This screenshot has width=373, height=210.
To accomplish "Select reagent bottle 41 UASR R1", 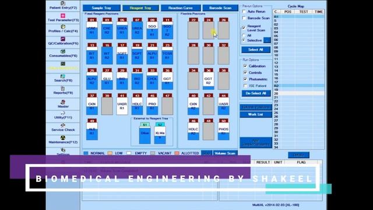I will point(122,104).
